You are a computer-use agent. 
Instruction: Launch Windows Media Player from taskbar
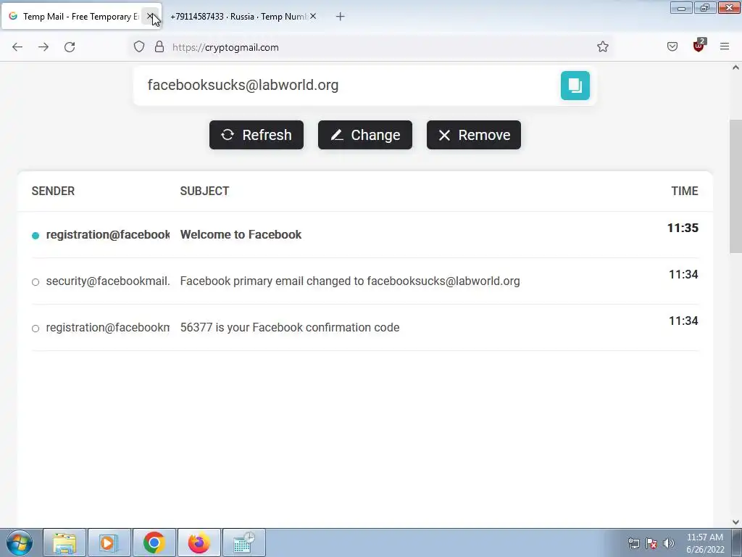click(x=109, y=542)
